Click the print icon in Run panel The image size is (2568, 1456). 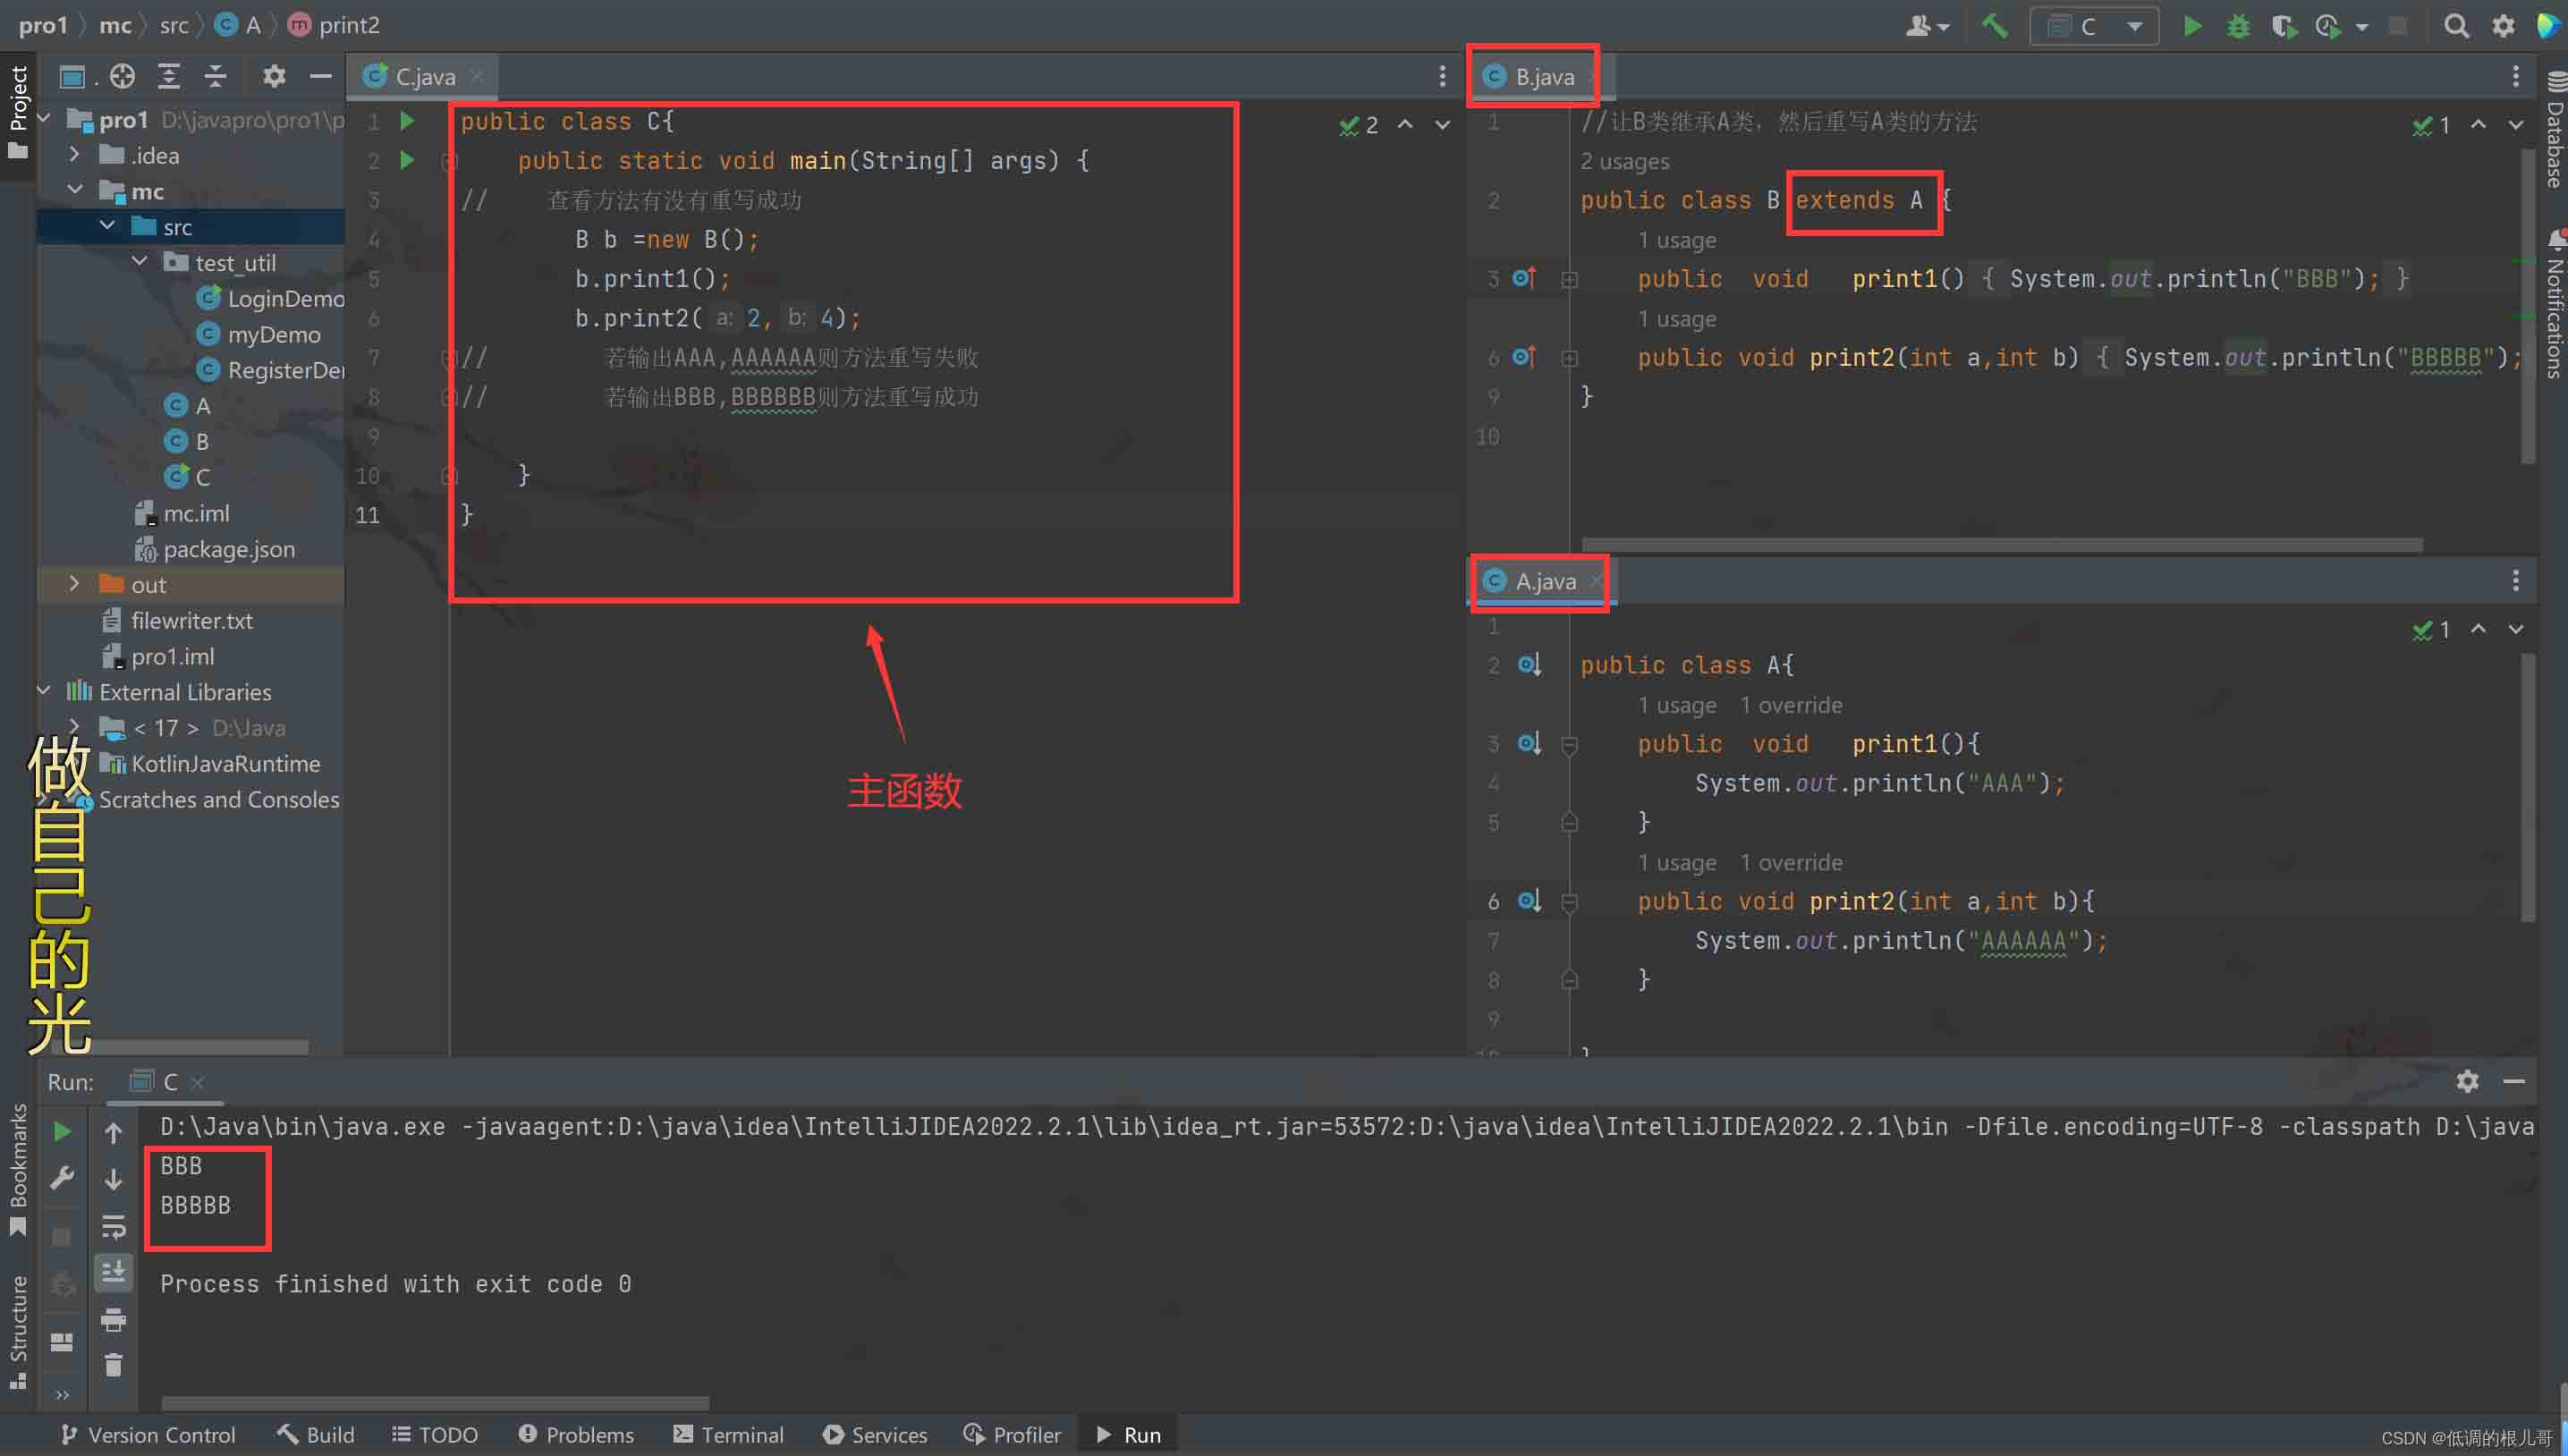pyautogui.click(x=114, y=1319)
